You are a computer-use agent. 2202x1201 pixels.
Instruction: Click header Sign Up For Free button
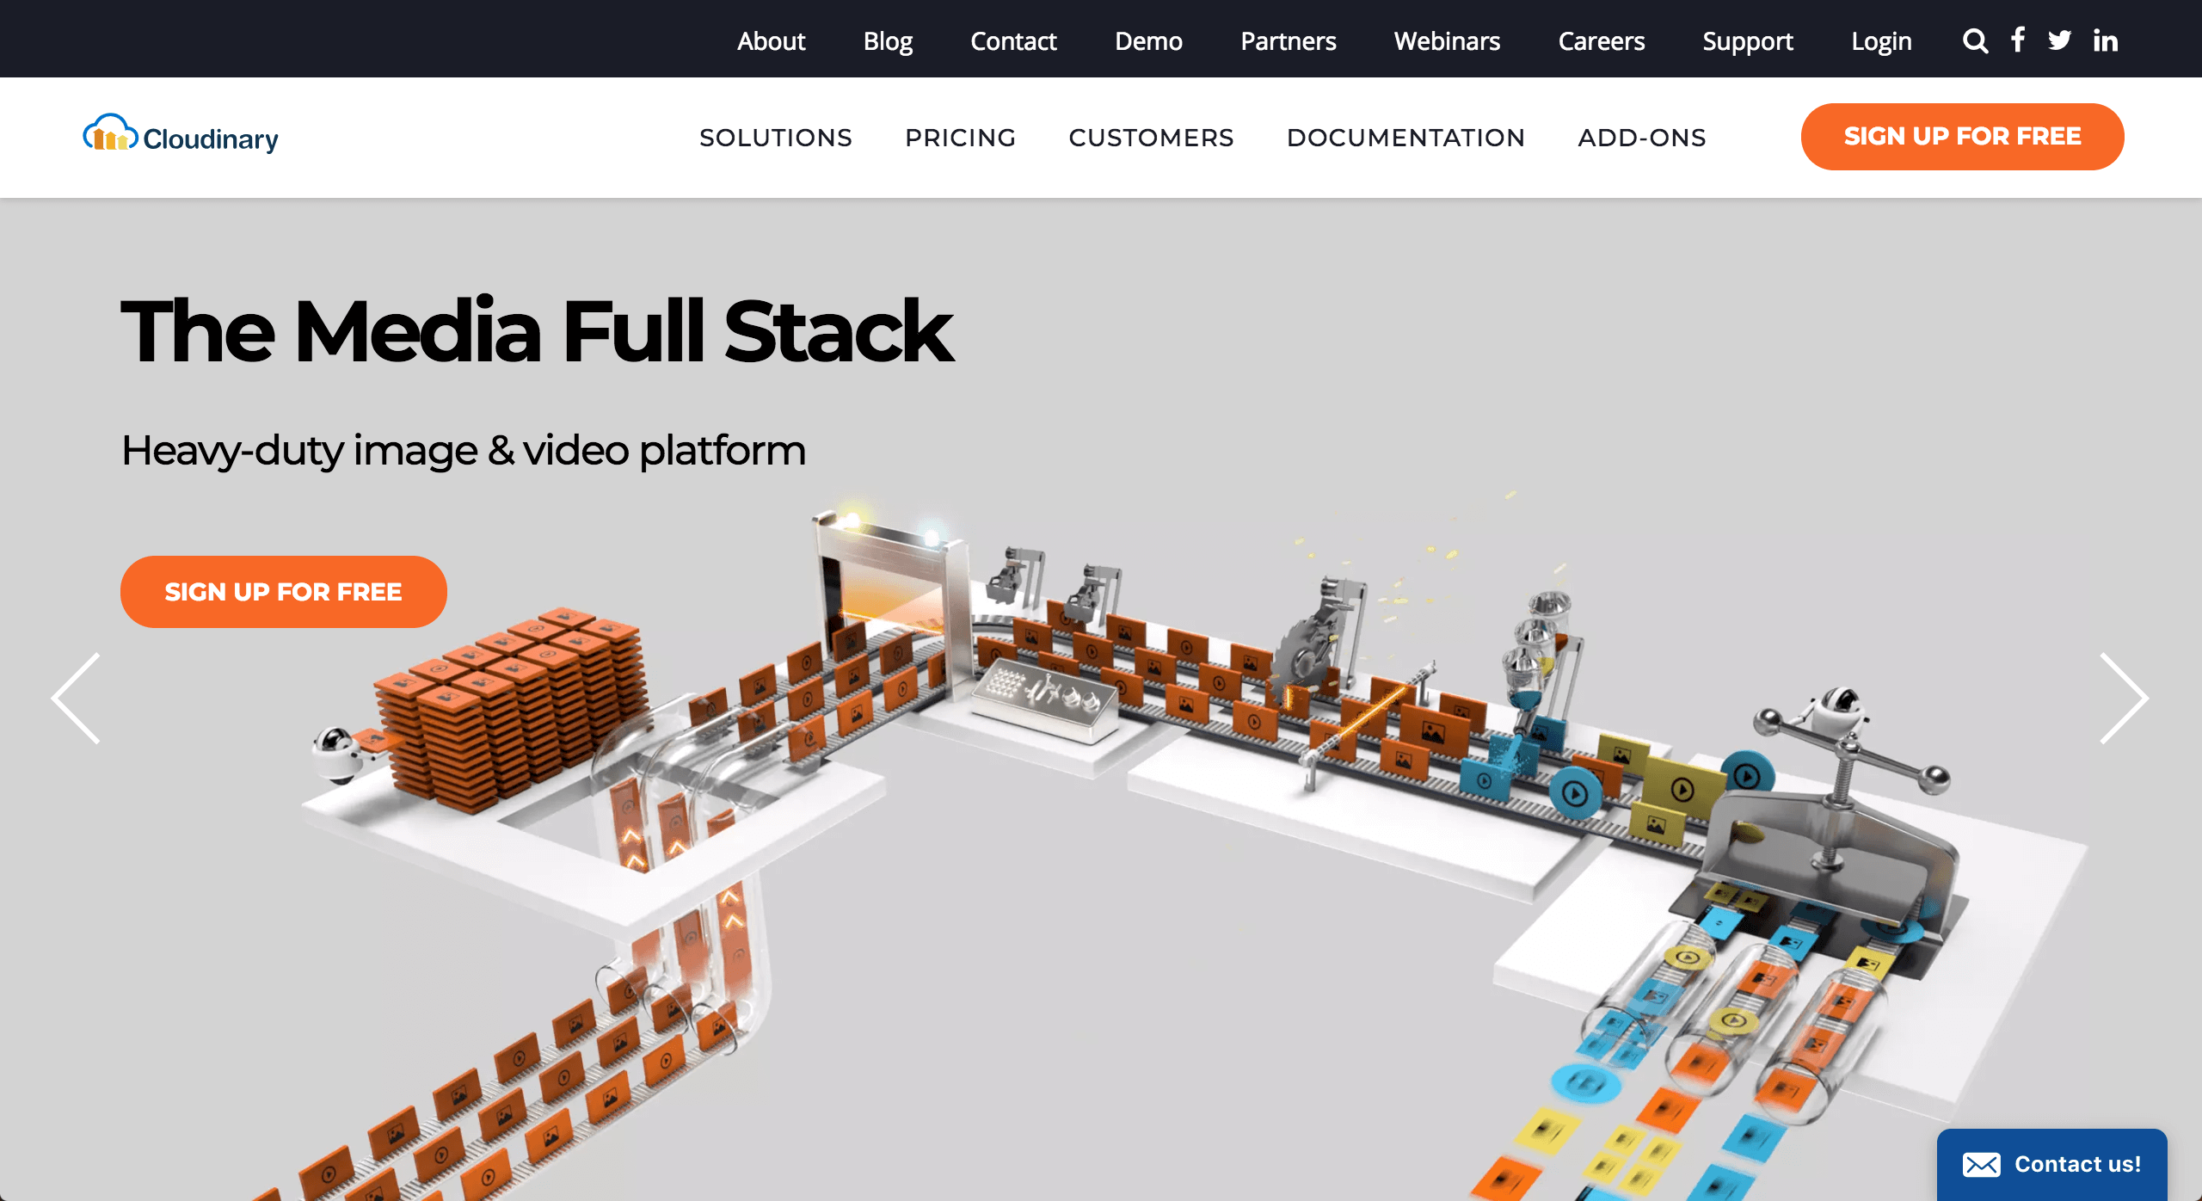pyautogui.click(x=1962, y=136)
